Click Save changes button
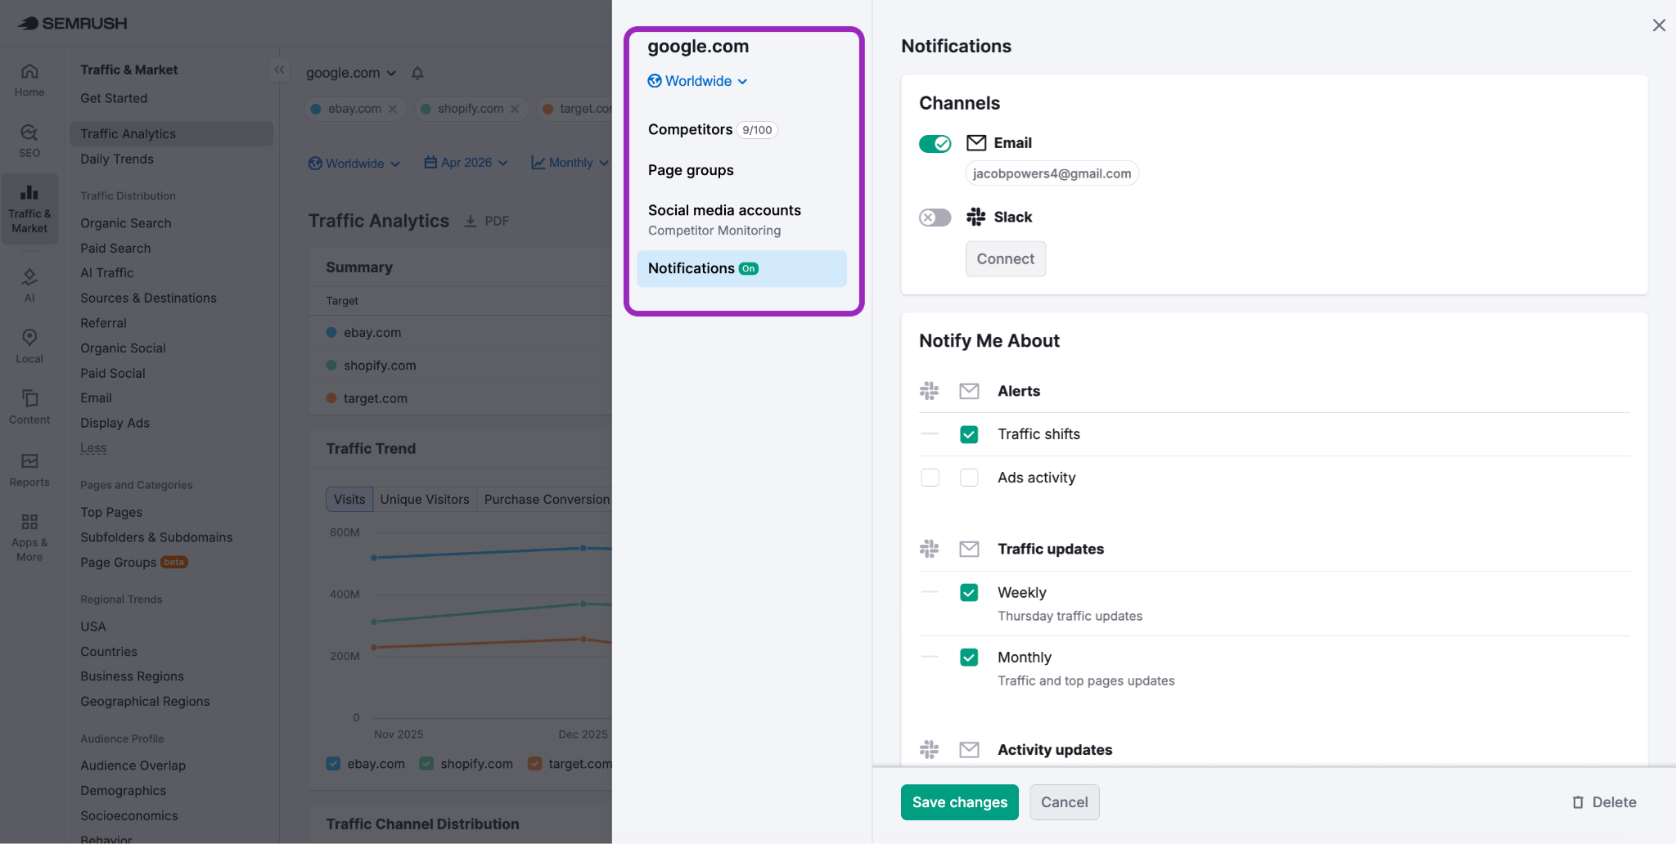 tap(960, 802)
